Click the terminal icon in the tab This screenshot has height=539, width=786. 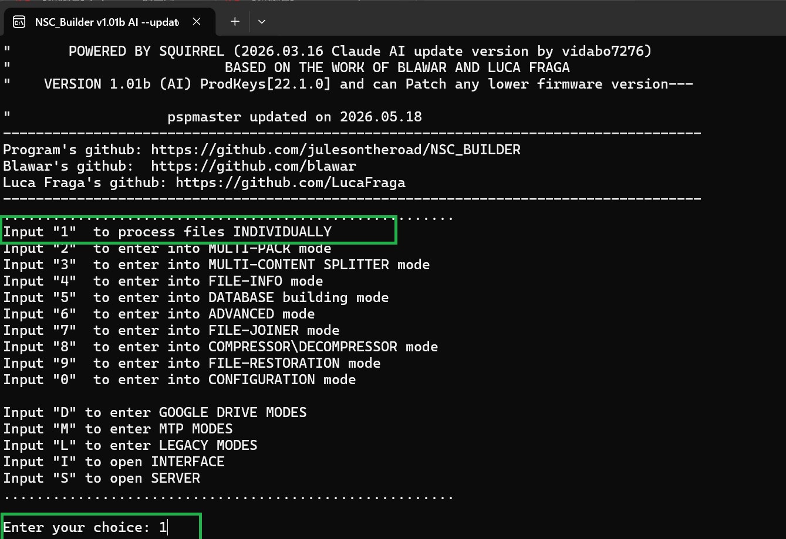19,22
